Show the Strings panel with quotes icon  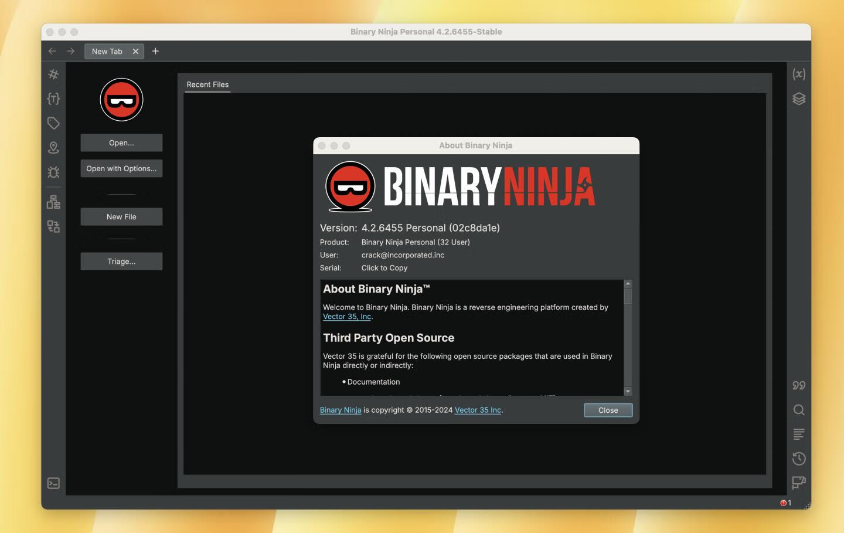(798, 385)
